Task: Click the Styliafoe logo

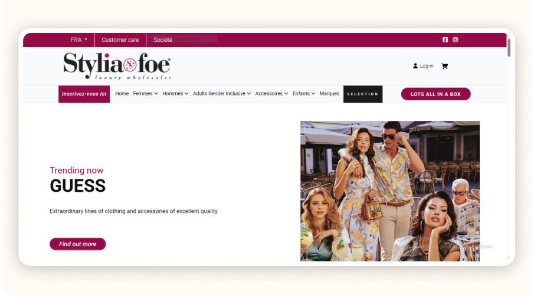Action: 117,66
